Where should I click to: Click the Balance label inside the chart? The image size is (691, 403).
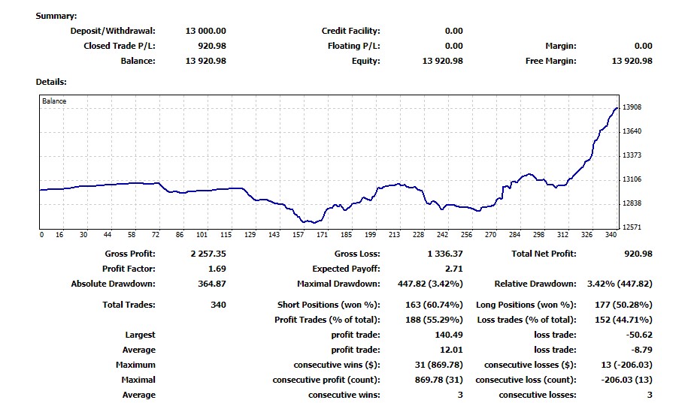(x=54, y=101)
